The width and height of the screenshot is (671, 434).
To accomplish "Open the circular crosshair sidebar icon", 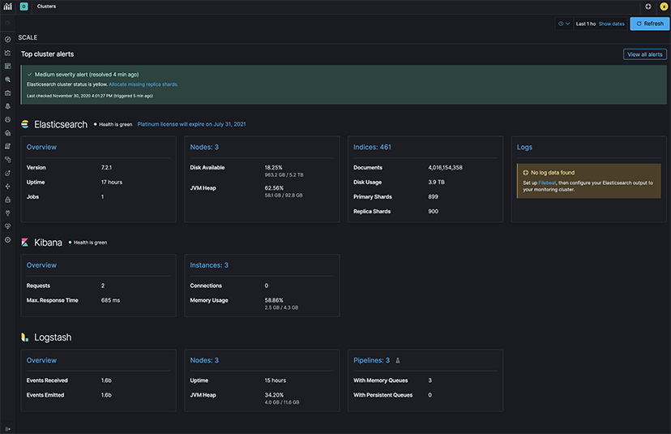I will [x=8, y=119].
